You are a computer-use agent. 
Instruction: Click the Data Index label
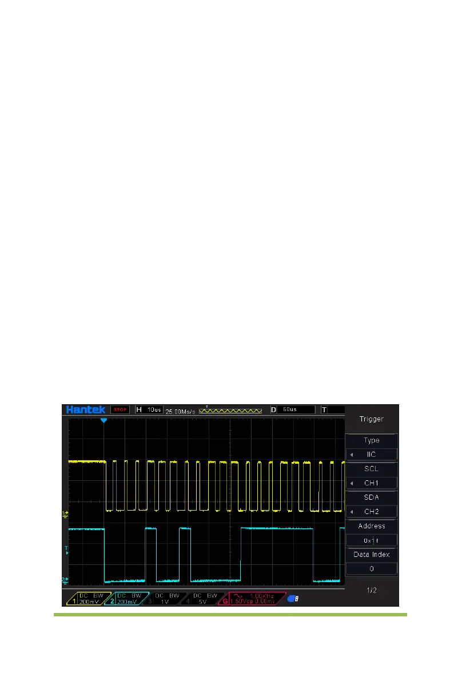click(372, 555)
